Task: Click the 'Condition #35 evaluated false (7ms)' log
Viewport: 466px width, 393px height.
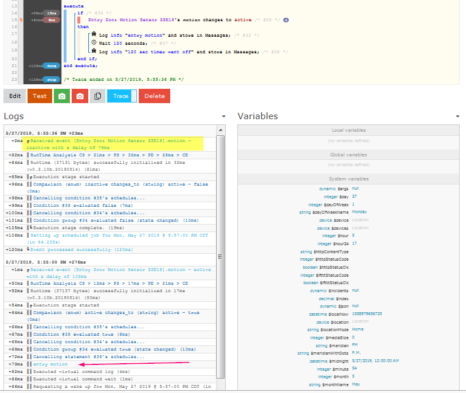Action: coord(83,206)
